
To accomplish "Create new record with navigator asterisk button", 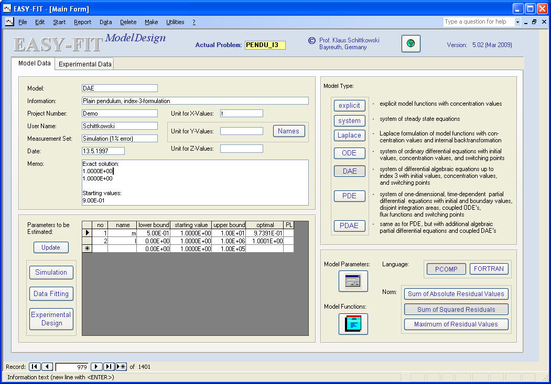I will point(121,367).
